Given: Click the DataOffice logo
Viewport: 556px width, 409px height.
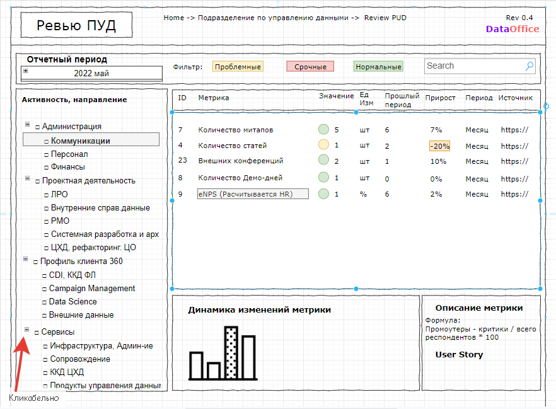Looking at the screenshot, I should tap(513, 29).
